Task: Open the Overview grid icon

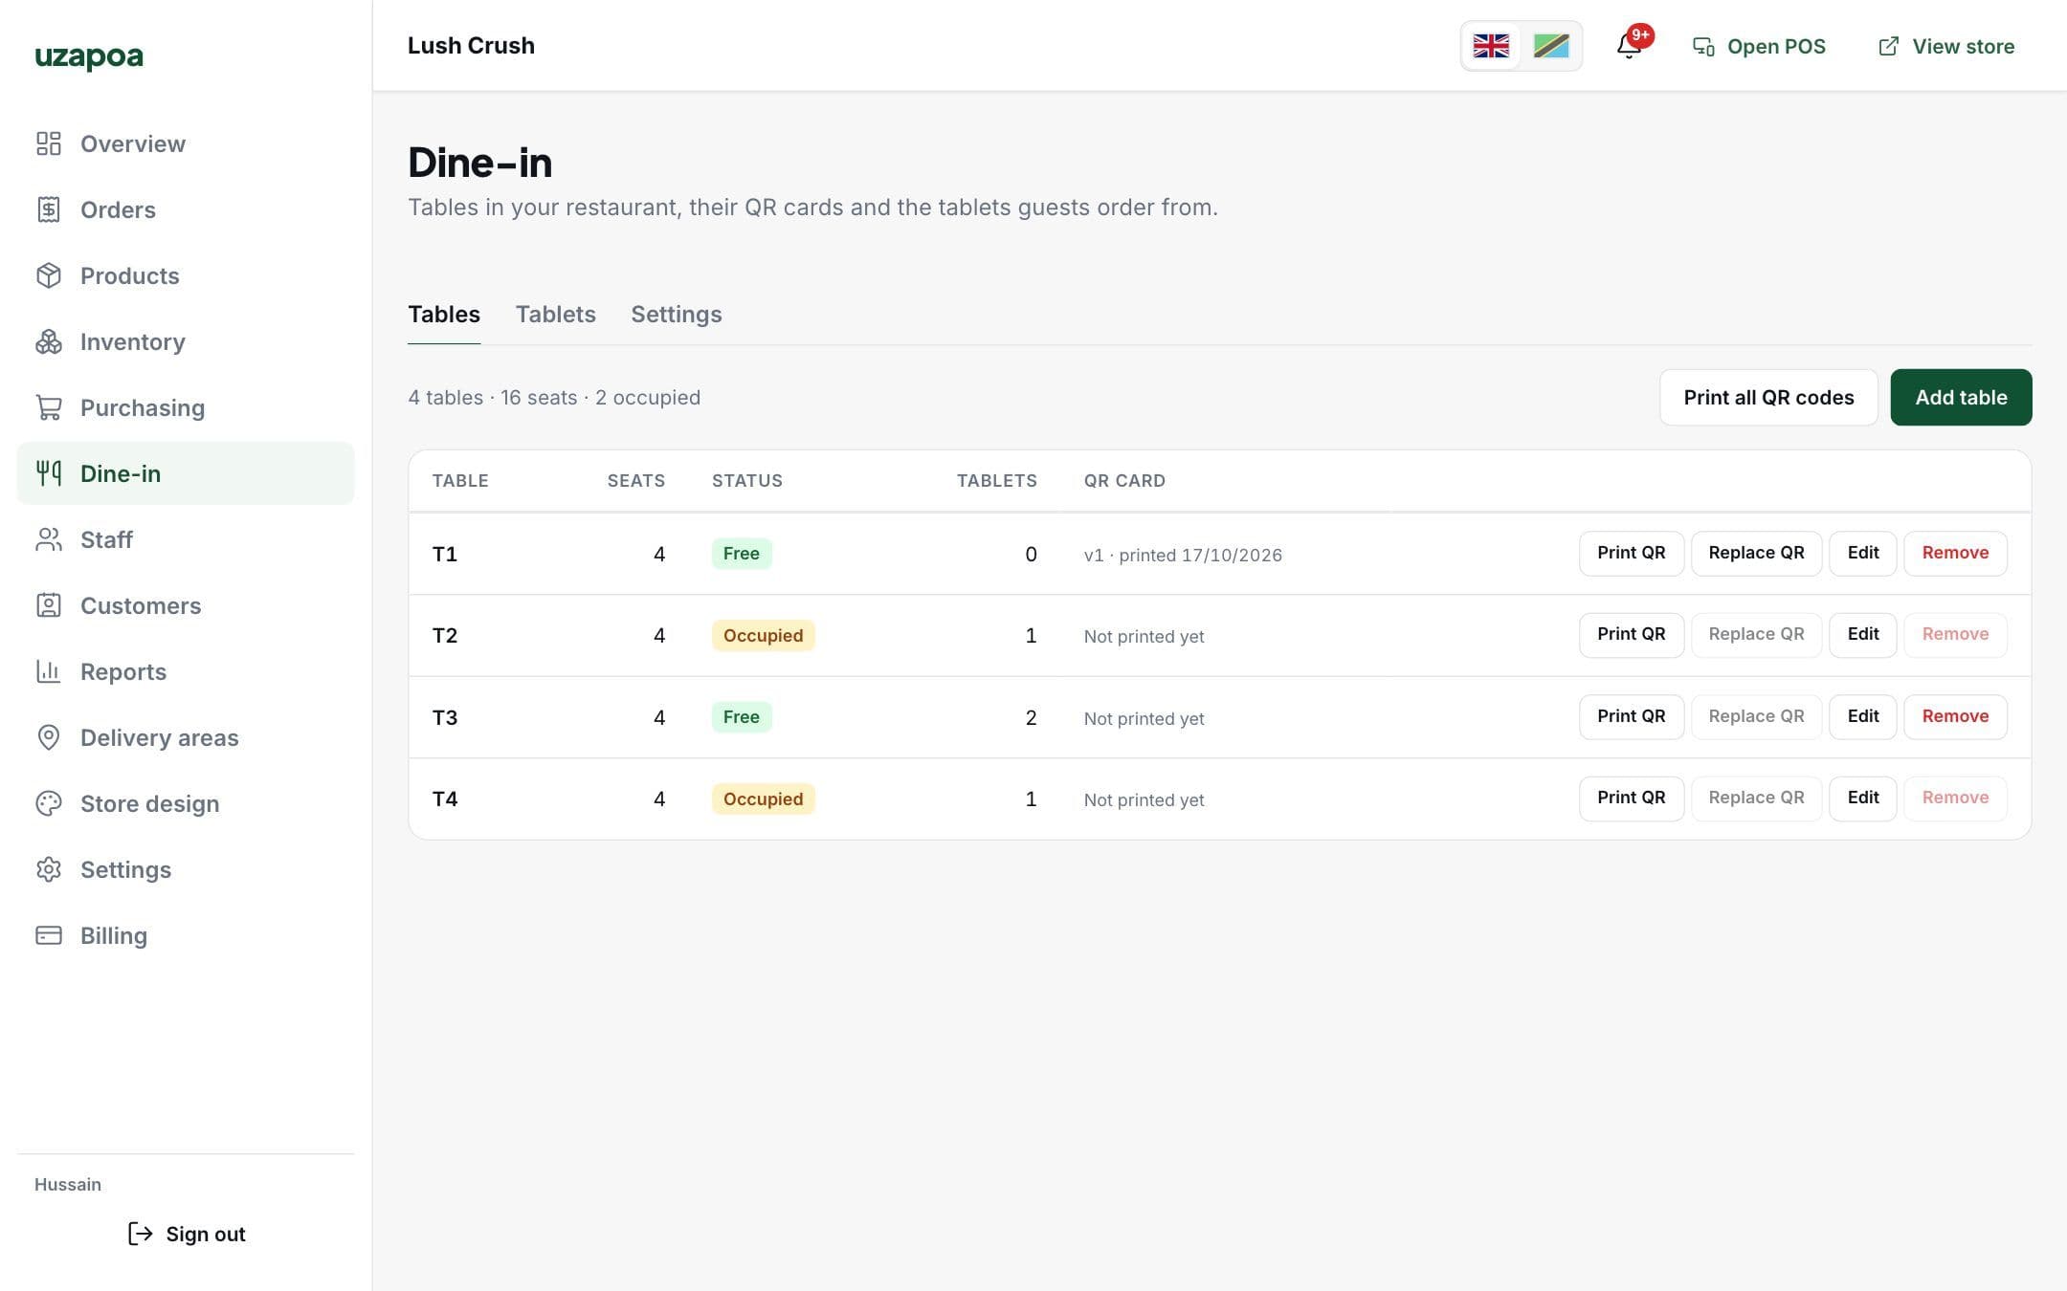Action: 49,143
